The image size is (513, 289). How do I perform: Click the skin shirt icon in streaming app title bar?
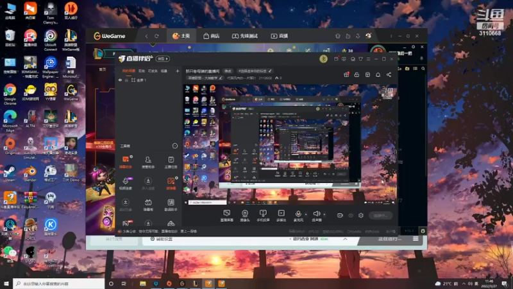360,59
